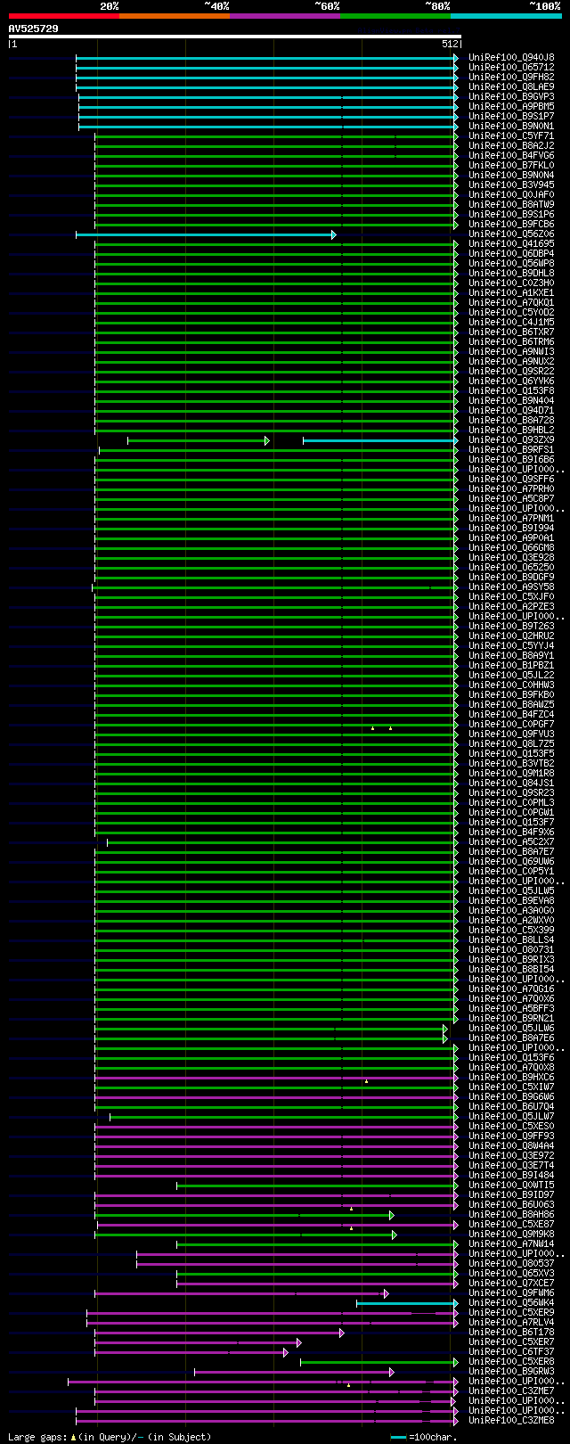This screenshot has height=1444, width=570.
Task: Select the UniRef100_O80537 label
Action: tap(511, 1263)
